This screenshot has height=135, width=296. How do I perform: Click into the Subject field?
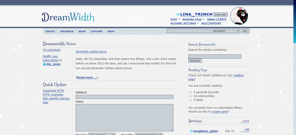124,97
